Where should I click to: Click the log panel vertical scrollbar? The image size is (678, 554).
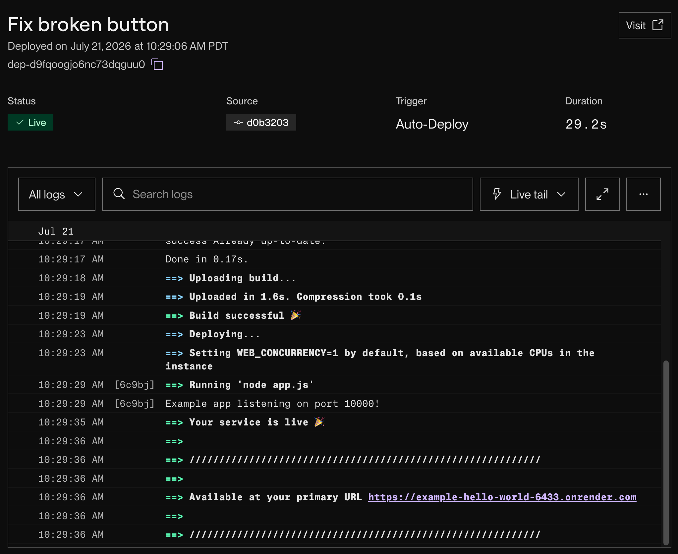point(666,452)
